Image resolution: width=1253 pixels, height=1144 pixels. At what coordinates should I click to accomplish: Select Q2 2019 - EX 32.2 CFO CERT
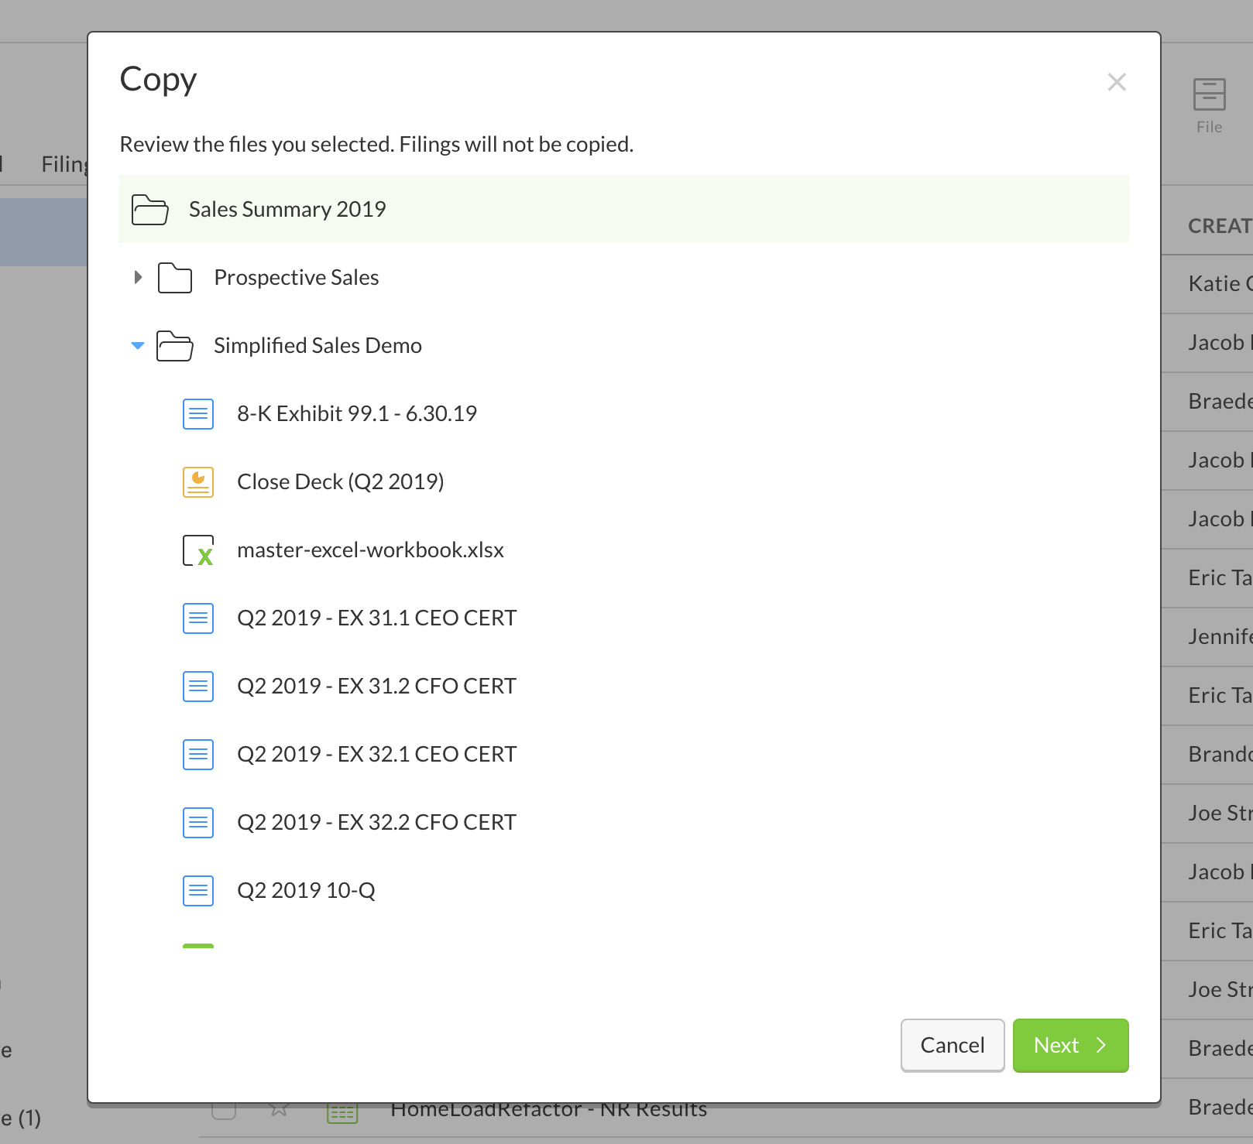376,822
